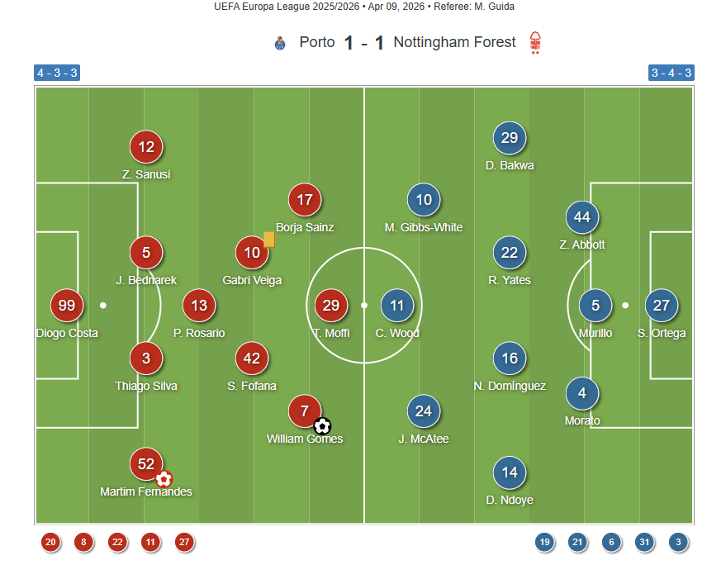Select Forest substitute number 19
726x565 pixels.
(x=544, y=543)
